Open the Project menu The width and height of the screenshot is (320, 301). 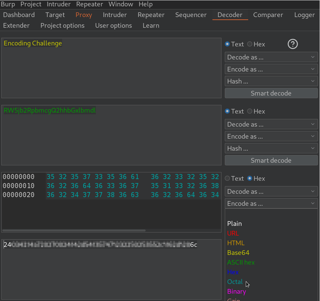point(31,4)
